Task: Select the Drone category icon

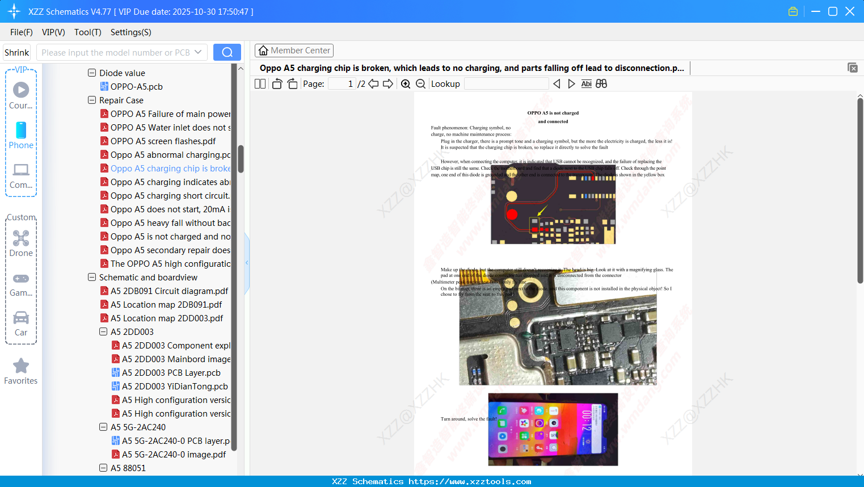Action: 21,244
